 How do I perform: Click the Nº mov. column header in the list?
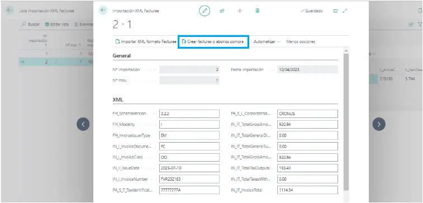point(73,45)
